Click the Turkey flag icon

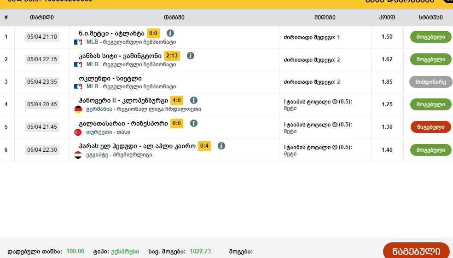[78, 132]
